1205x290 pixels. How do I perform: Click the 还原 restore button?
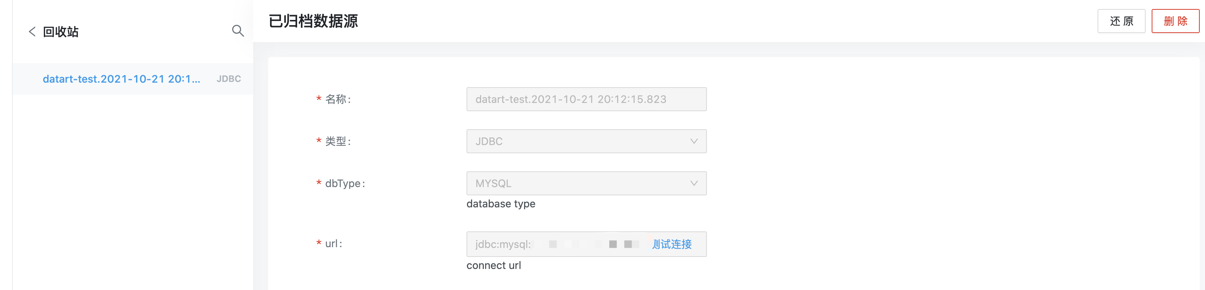tap(1121, 21)
